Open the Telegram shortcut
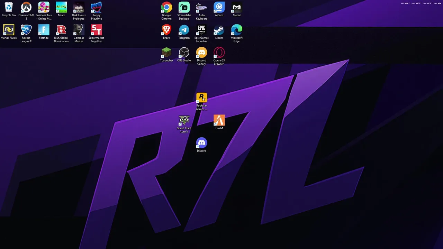Screen dimensions: 443x249 [184, 32]
